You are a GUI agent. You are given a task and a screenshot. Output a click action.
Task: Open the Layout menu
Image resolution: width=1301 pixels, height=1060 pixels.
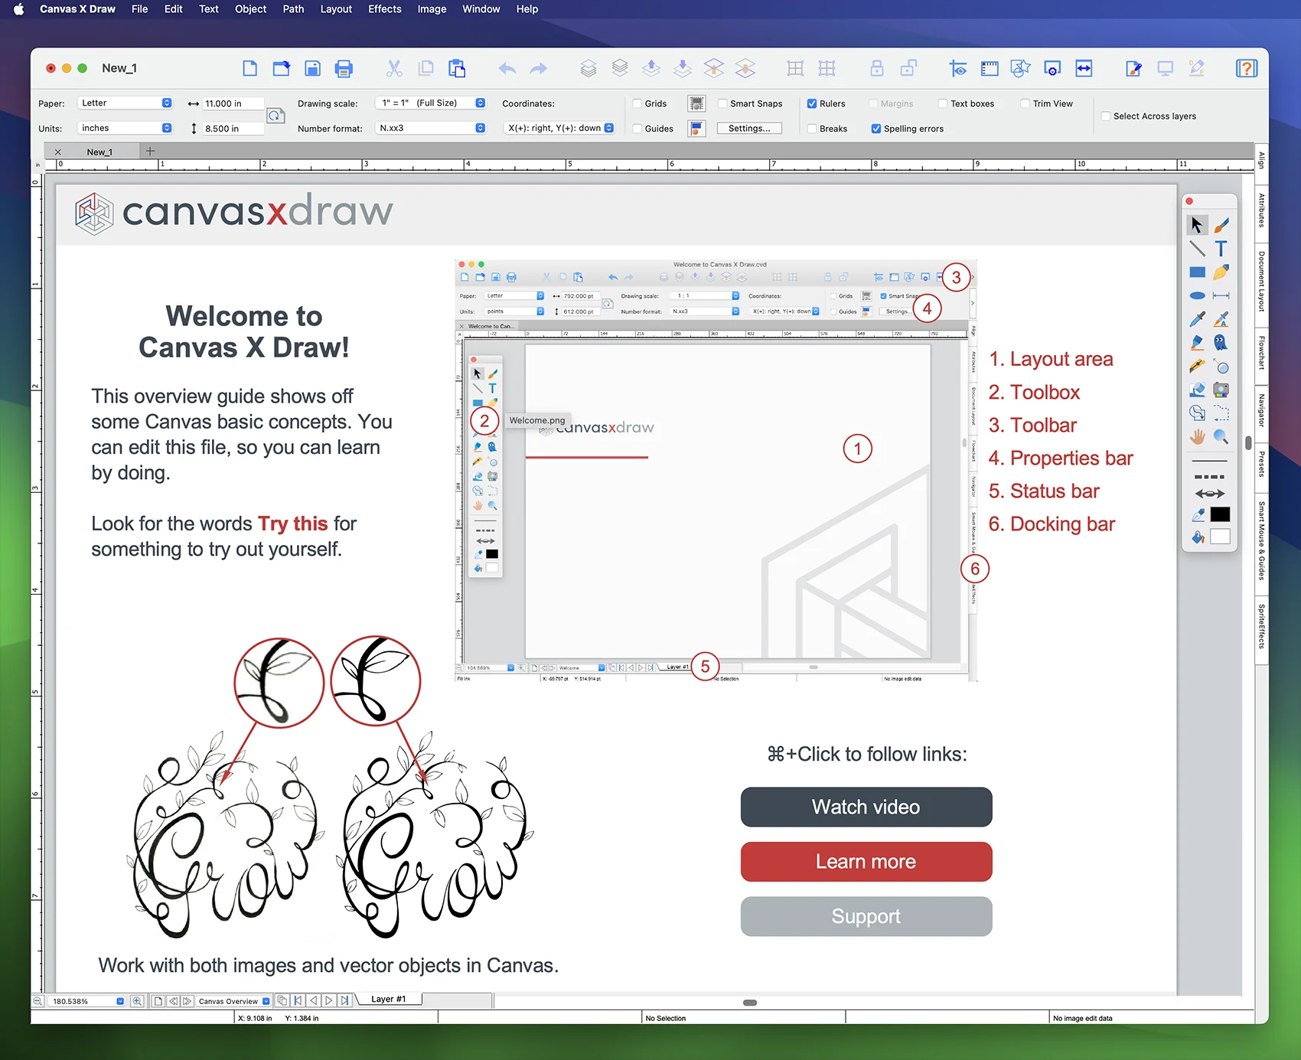pos(336,9)
